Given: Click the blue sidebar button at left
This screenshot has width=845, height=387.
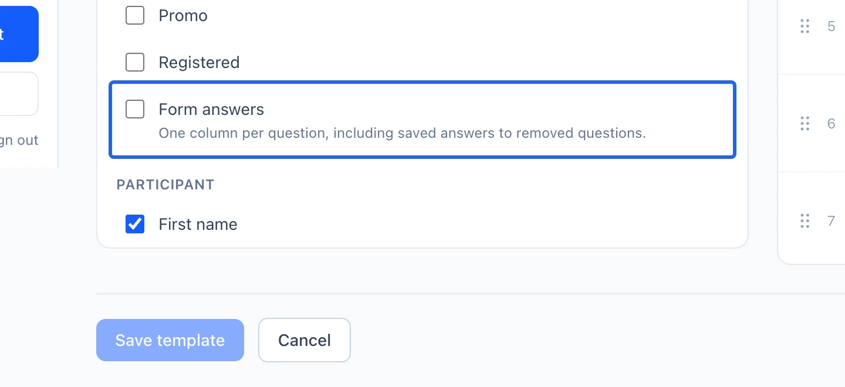Looking at the screenshot, I should (19, 34).
